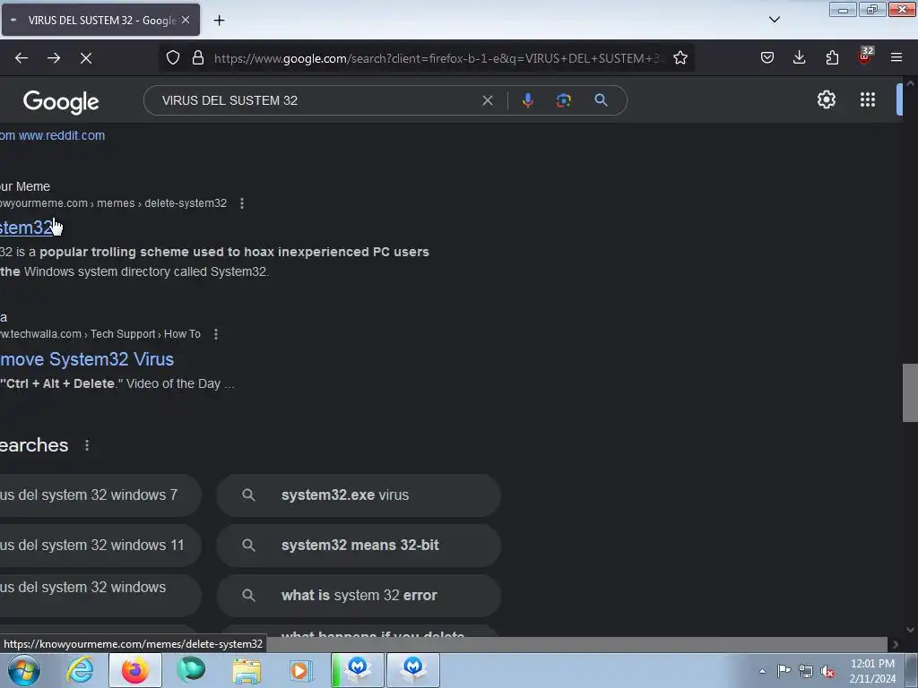Switch to Firefox in the taskbar
This screenshot has height=688, width=918.
tap(134, 670)
